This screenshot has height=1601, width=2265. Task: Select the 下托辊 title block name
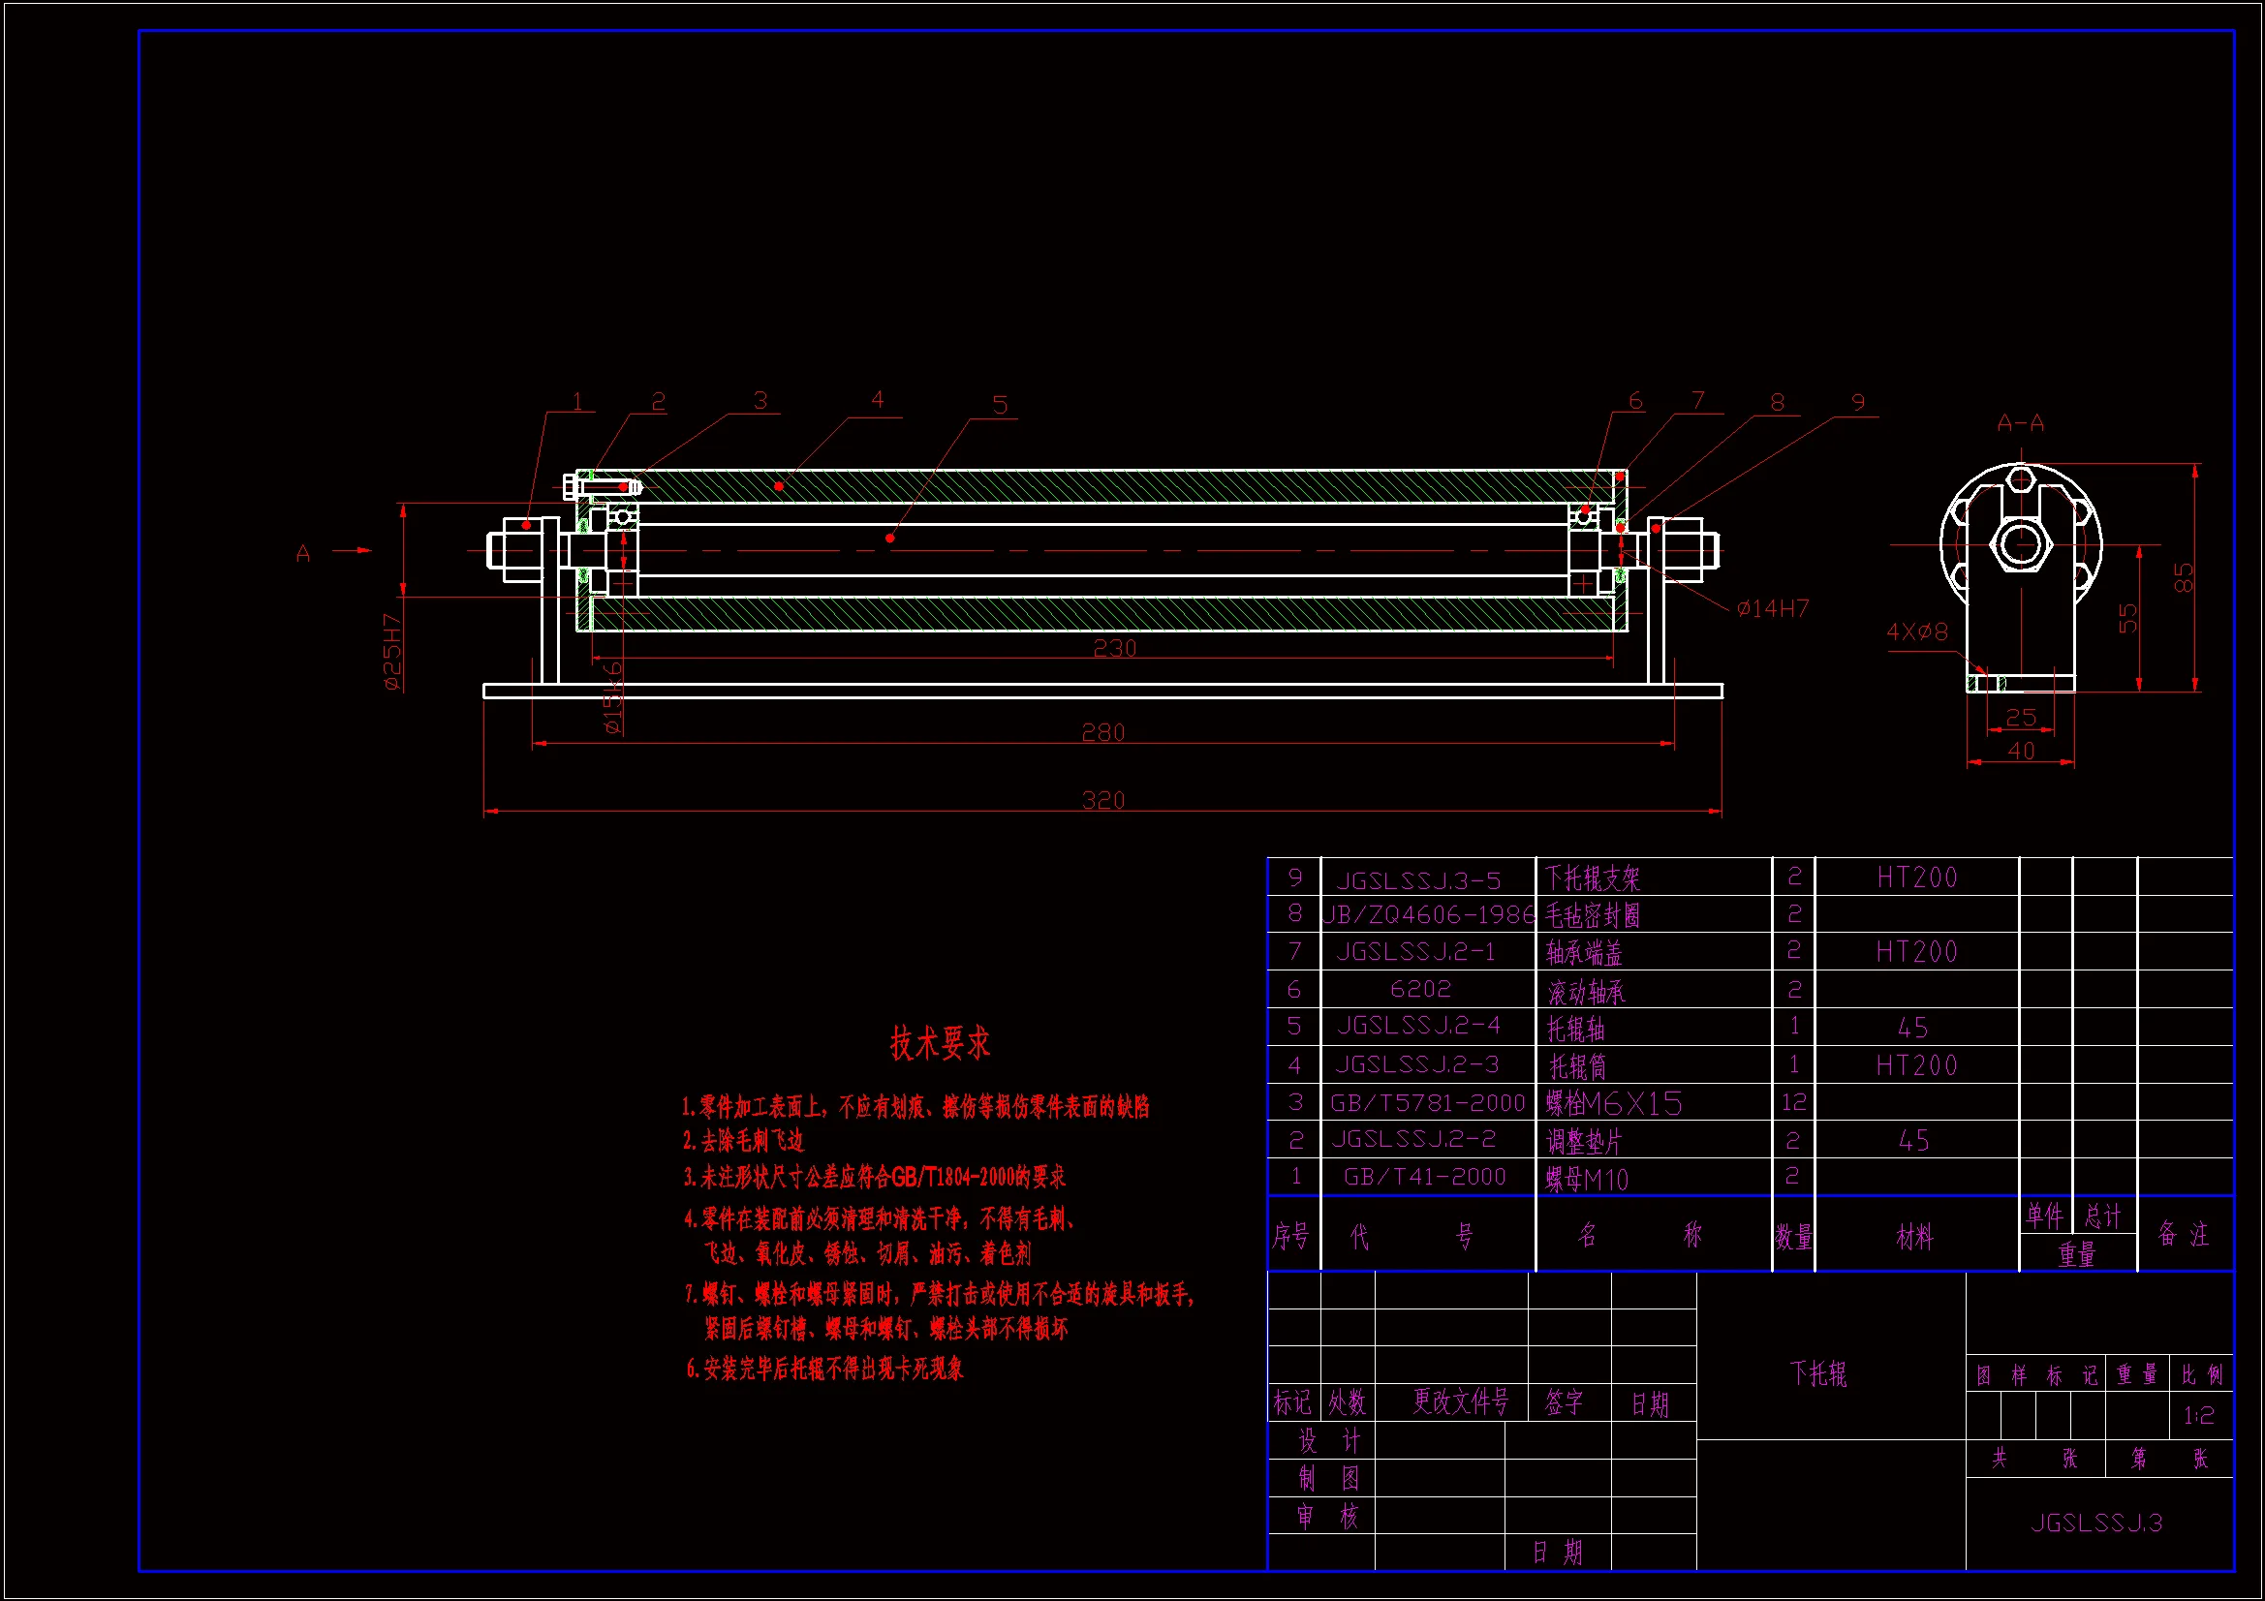1818,1373
